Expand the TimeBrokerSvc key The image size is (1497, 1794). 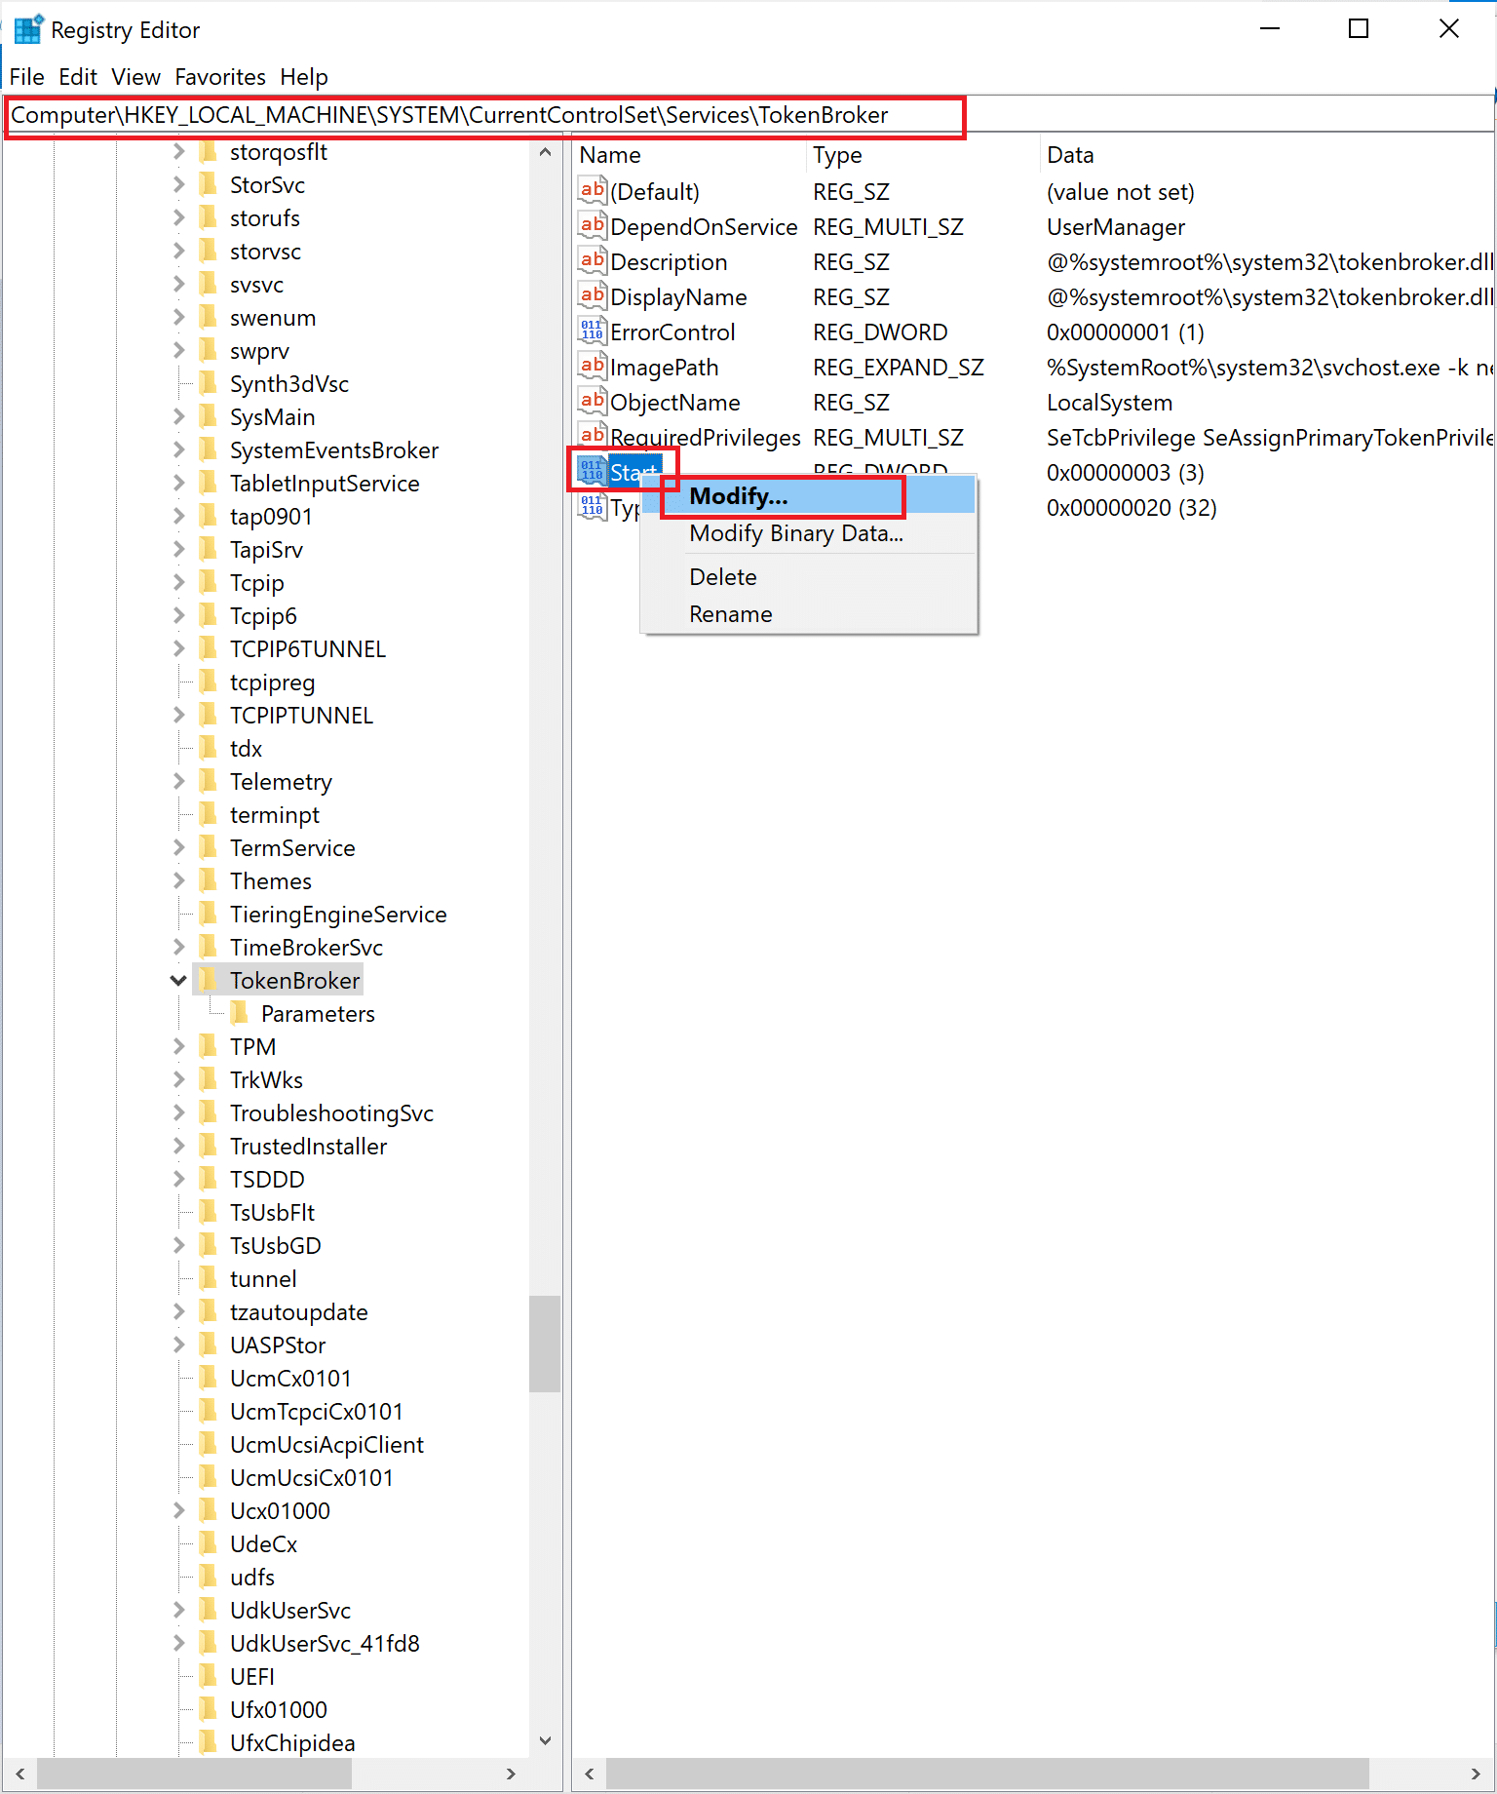pyautogui.click(x=178, y=947)
